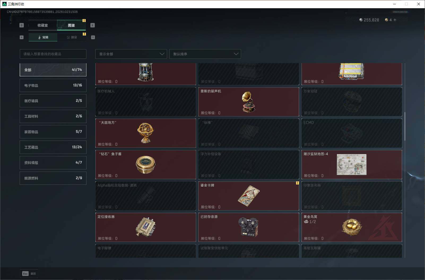
Task: Select the locked 印象派名画 card
Action: 352,196
